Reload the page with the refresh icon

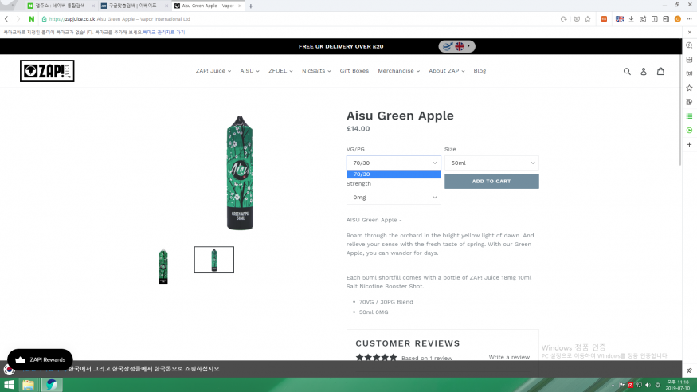[564, 19]
